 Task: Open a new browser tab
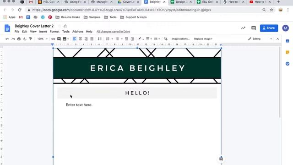(x=278, y=2)
